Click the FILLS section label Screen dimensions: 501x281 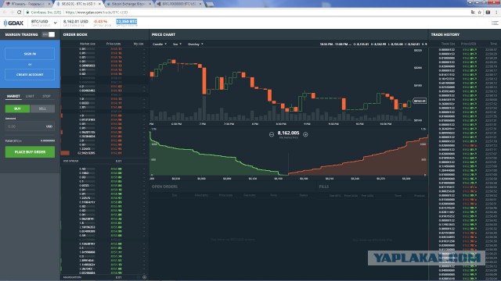[x=323, y=187]
